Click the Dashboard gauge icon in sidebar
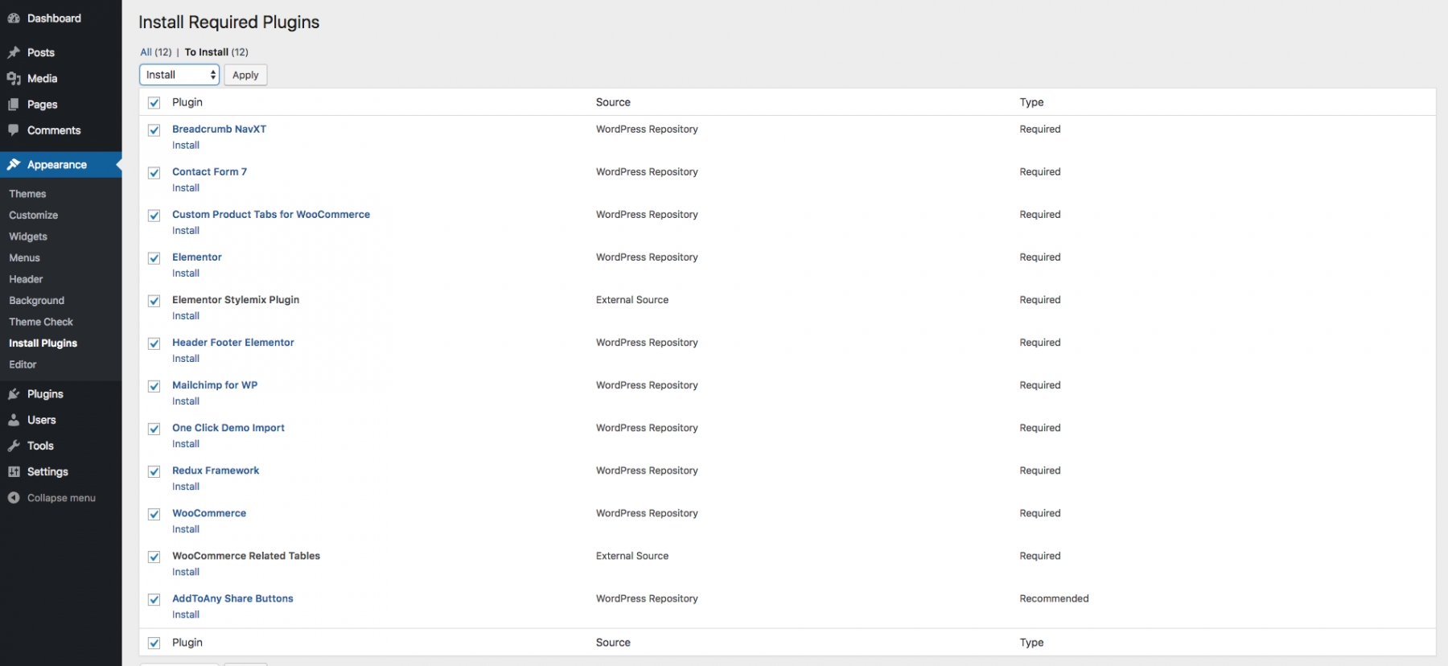Screen dimensions: 1448x666 click(x=14, y=18)
